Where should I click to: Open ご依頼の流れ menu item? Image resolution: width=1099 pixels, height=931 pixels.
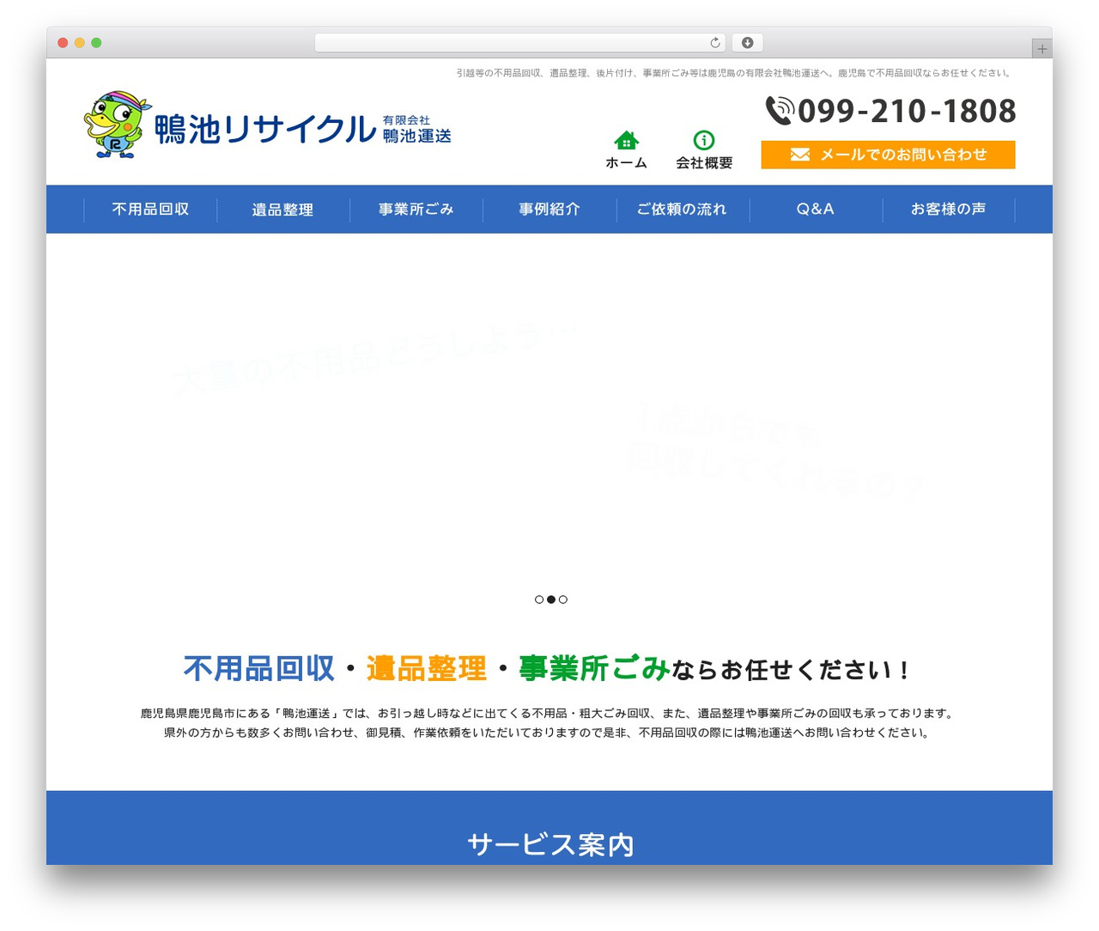[683, 210]
